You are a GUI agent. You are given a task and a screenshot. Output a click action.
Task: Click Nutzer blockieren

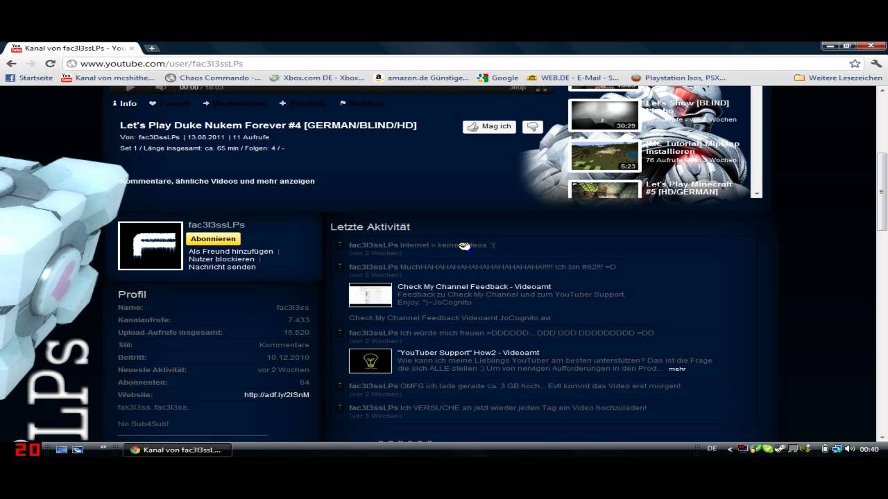pos(221,259)
